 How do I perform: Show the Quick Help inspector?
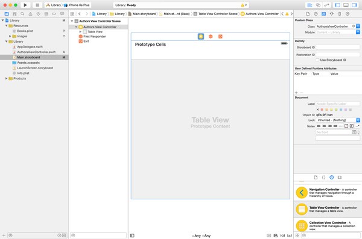coord(316,14)
